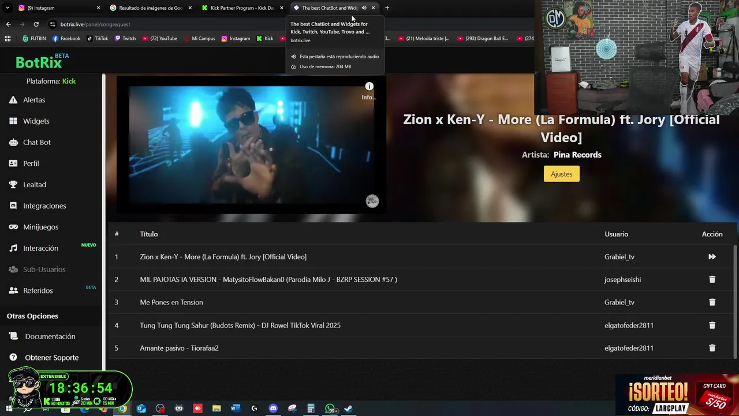
Task: Click the Título column header
Action: pyautogui.click(x=148, y=234)
